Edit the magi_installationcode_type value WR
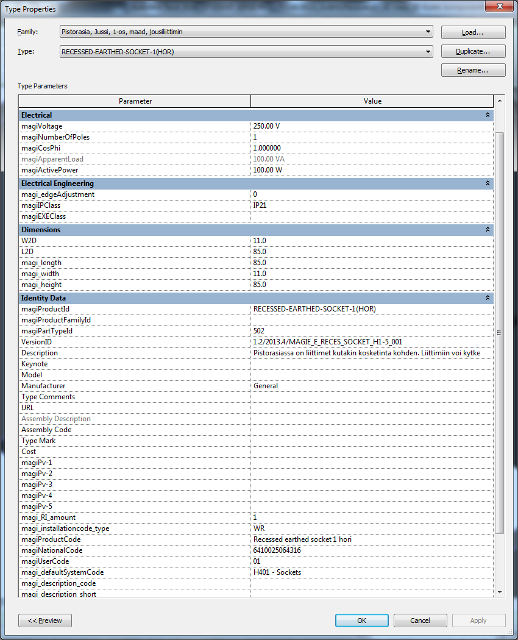This screenshot has width=518, height=640. (x=372, y=528)
